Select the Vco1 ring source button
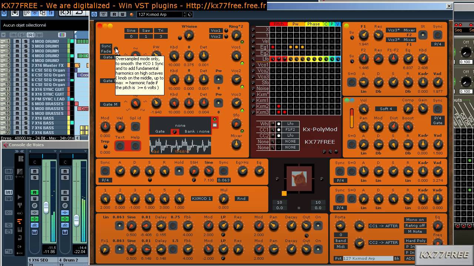This screenshot has width=474, height=266. pyautogui.click(x=216, y=31)
